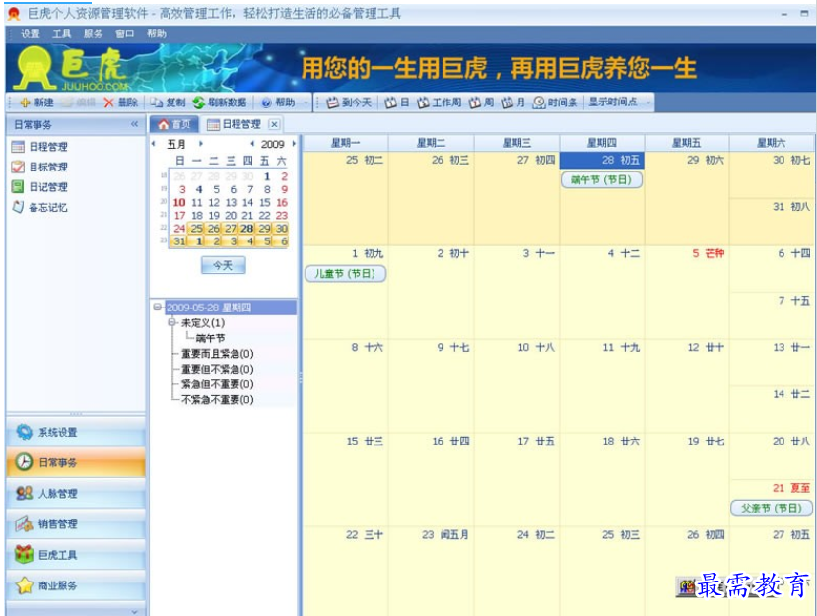Click the 星期六 column header
817x616 pixels.
[772, 143]
